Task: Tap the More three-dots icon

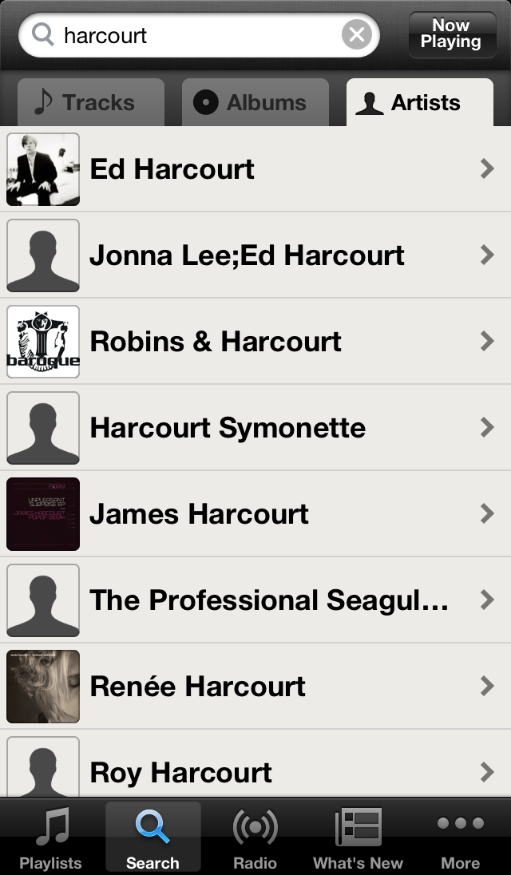Action: [461, 824]
